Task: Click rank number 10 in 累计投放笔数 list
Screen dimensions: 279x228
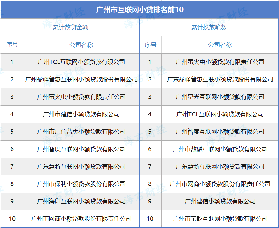Action: point(150,219)
